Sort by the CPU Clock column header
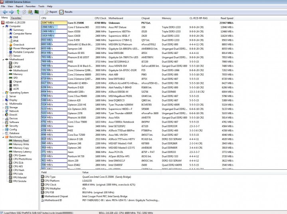287x214 pixels. 100,18
